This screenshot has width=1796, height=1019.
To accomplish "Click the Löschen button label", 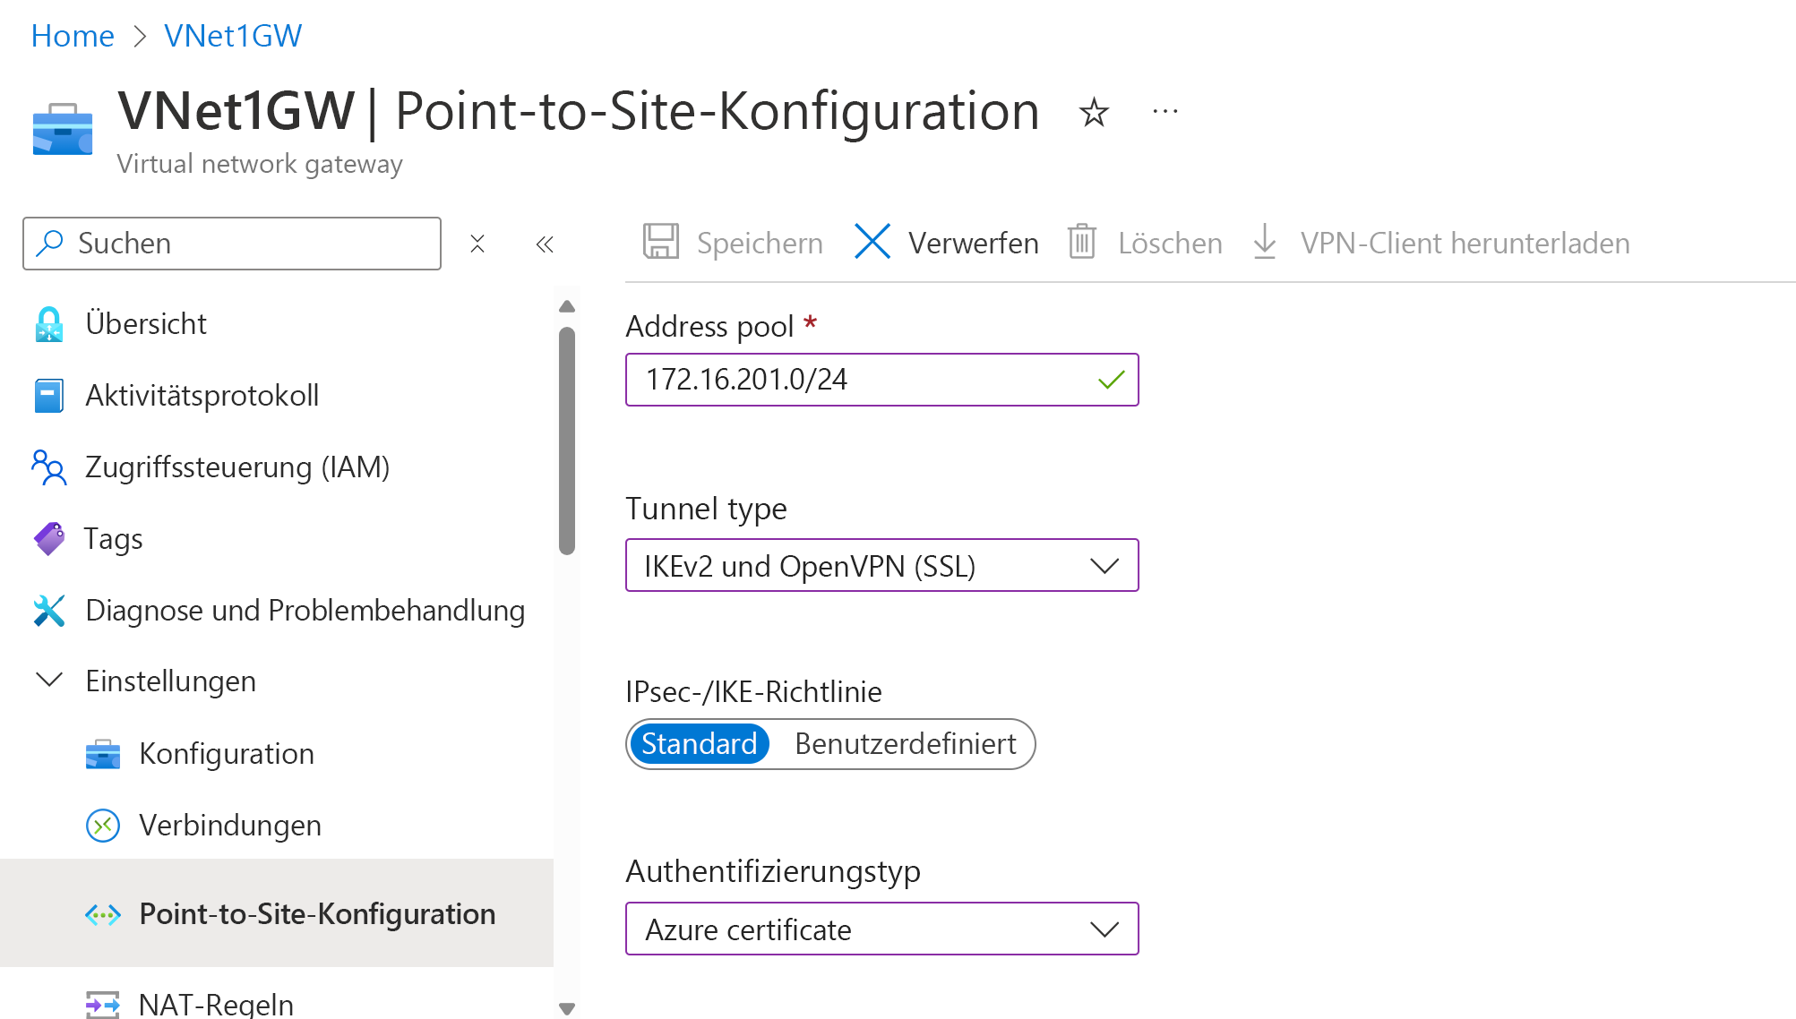I will 1170,244.
